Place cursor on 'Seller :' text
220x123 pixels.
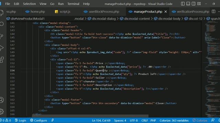pos(101,78)
